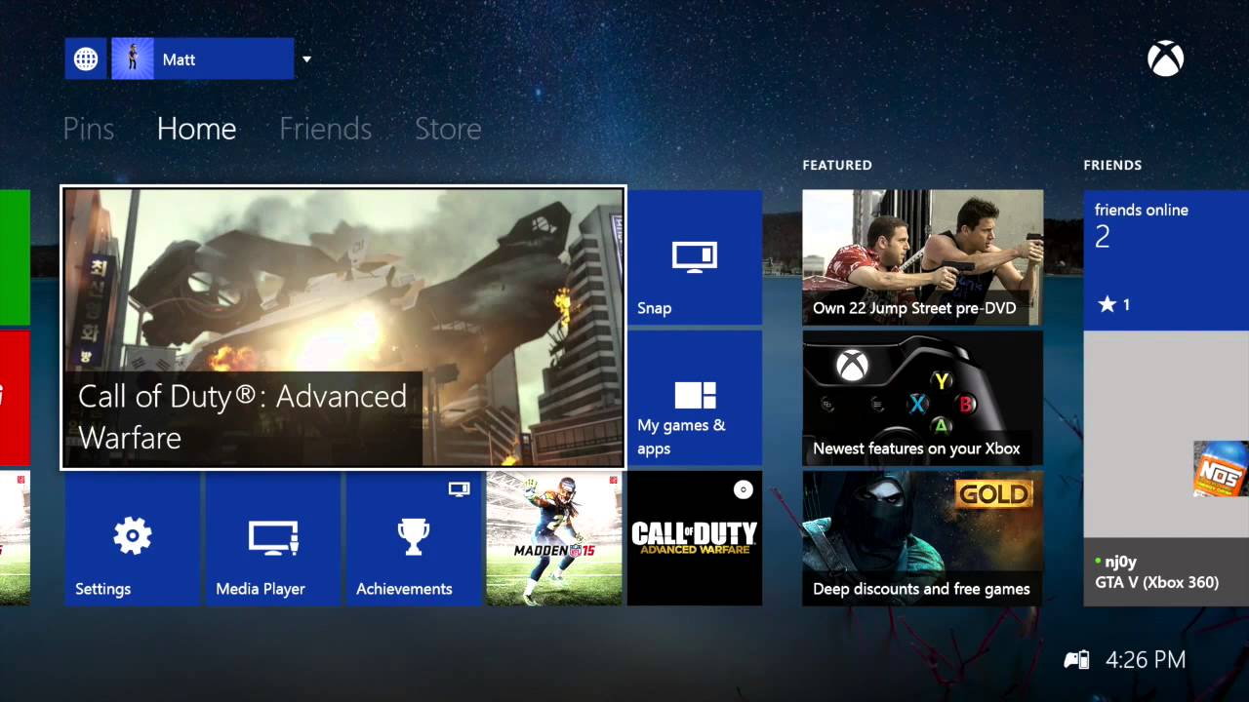
Task: Open the Snap tile
Action: click(695, 257)
